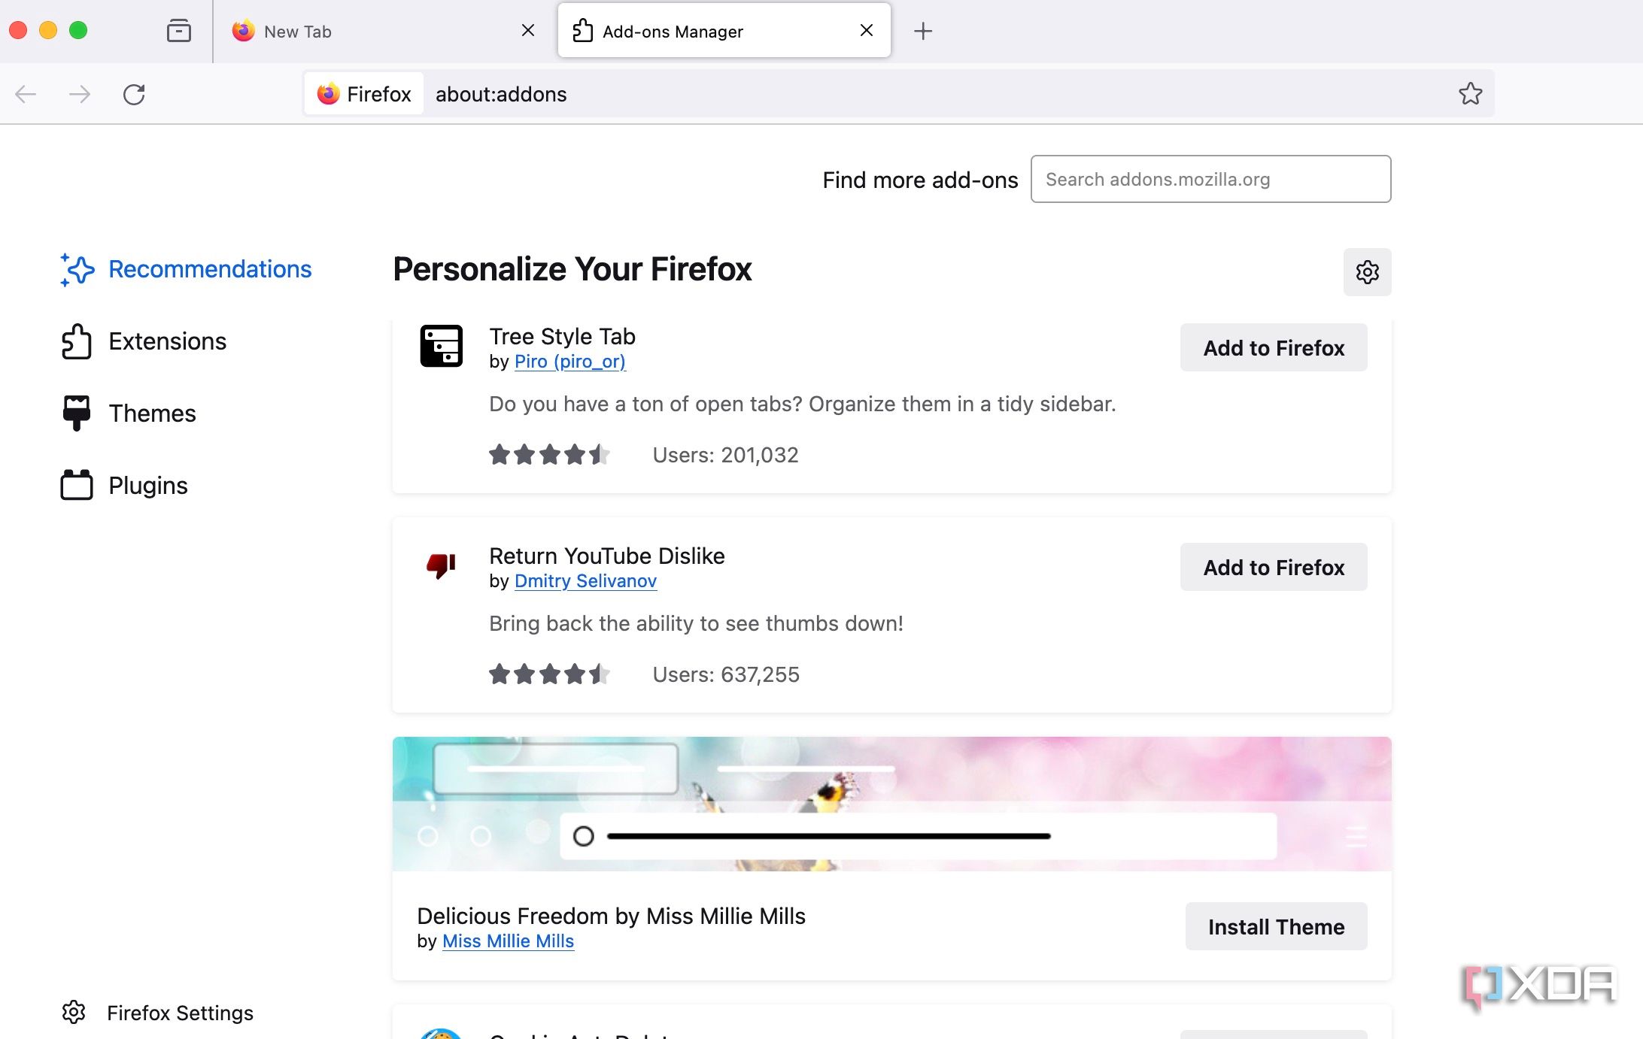Viewport: 1643px width, 1039px height.
Task: Open the Themes category
Action: [129, 413]
